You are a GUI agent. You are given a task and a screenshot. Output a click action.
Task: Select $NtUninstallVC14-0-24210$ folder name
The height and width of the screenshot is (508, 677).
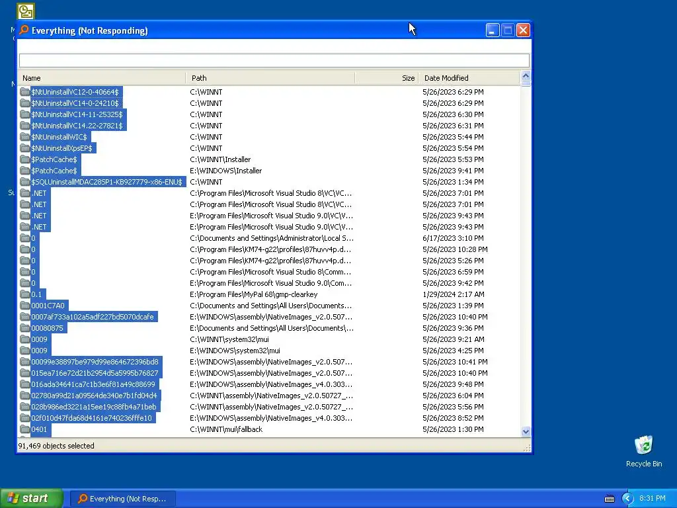point(75,103)
